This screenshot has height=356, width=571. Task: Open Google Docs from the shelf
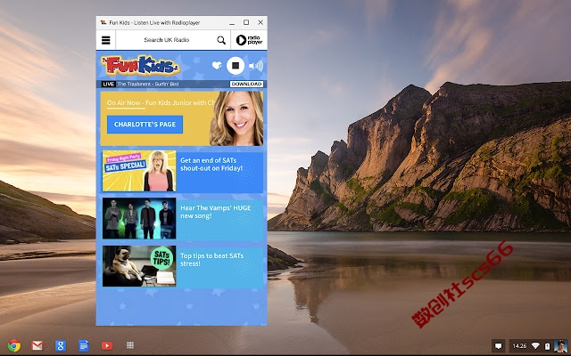84,345
